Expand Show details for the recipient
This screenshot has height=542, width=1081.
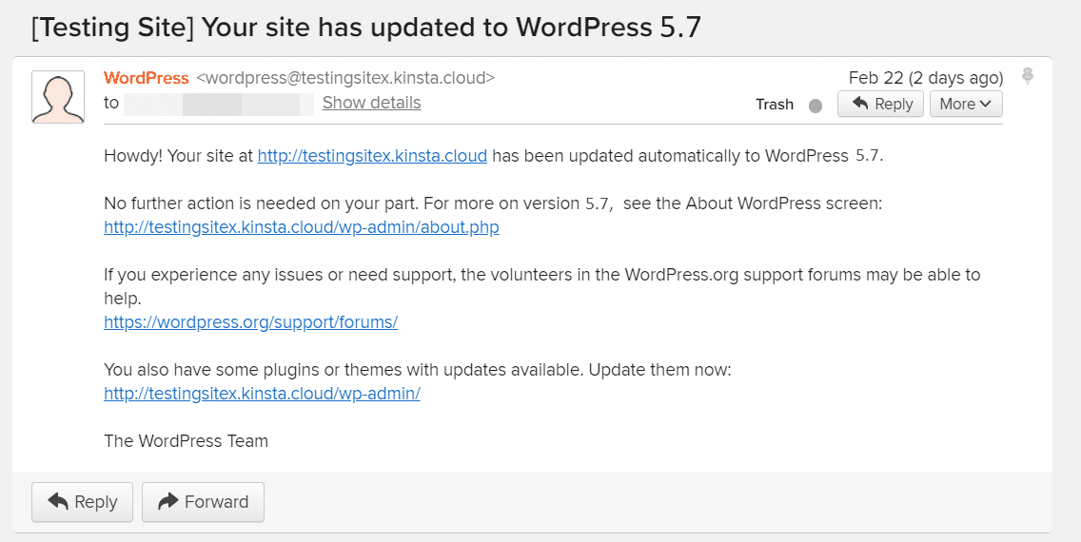tap(371, 103)
